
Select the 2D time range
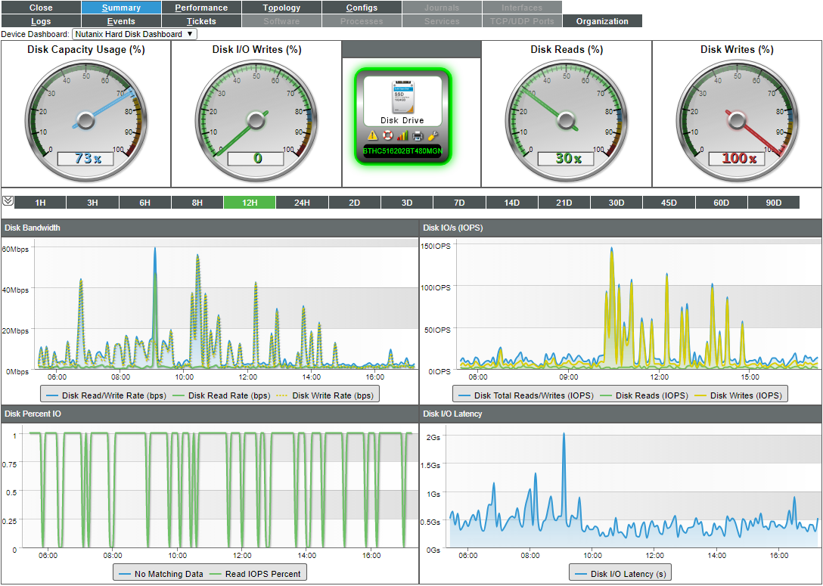coord(354,203)
